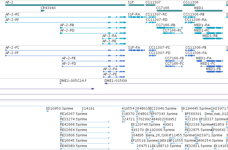Image resolution: width=228 pixels, height=150 pixels.
Task: Open the EK120746.5prime EST
Action: [132, 127]
